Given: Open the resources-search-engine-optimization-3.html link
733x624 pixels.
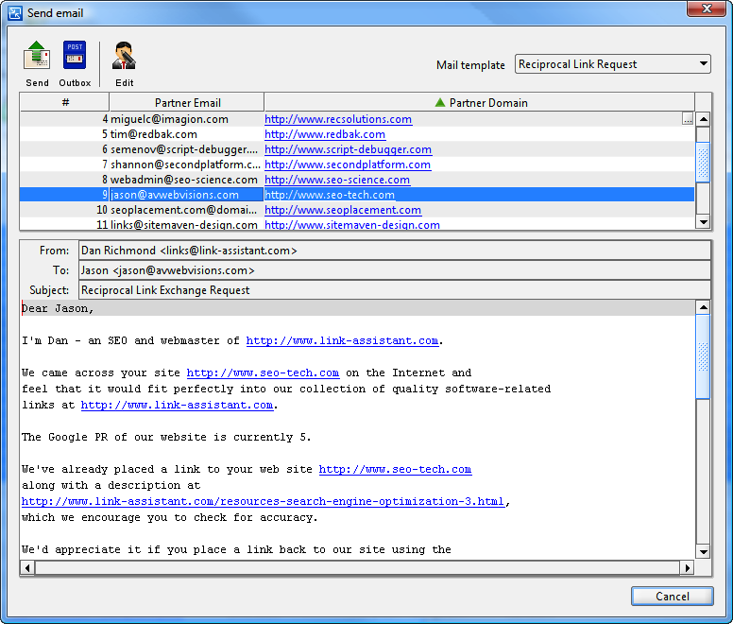Looking at the screenshot, I should [x=264, y=501].
